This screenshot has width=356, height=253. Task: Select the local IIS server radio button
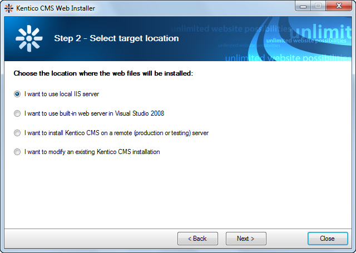click(x=17, y=94)
